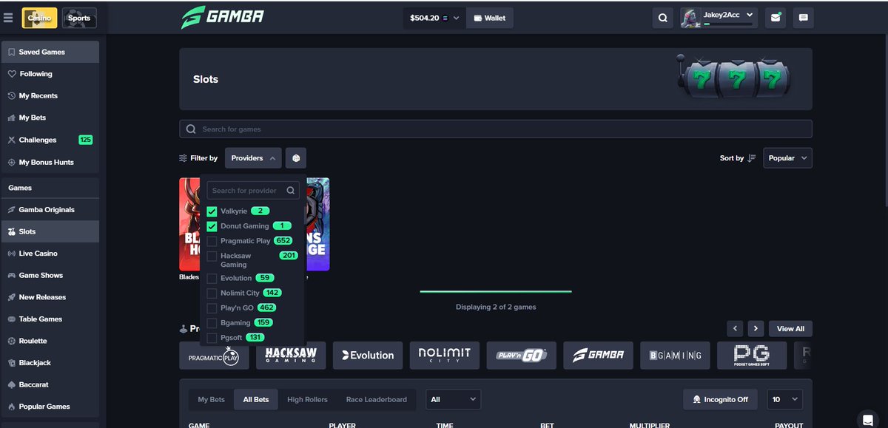Click the My Bets icon in sidebar

click(x=12, y=118)
